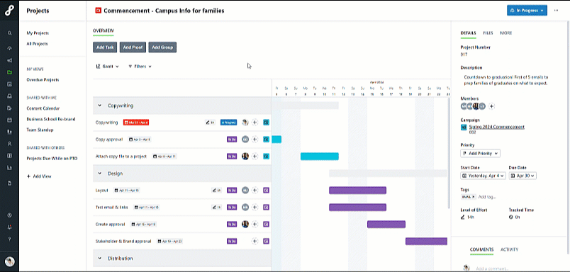Open the purple task-type icon on the Create approval row
Image resolution: width=570 pixels, height=272 pixels.
[x=266, y=224]
